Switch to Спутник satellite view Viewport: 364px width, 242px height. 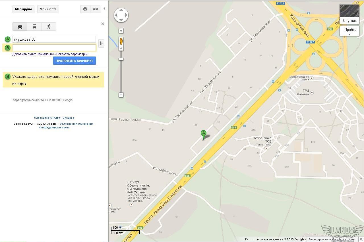click(349, 14)
